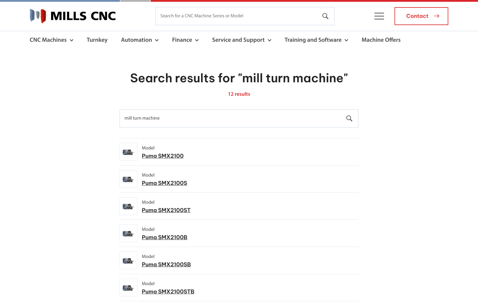Viewport: 478px width, 303px height.
Task: Go to the Turnkey page
Action: (x=97, y=40)
